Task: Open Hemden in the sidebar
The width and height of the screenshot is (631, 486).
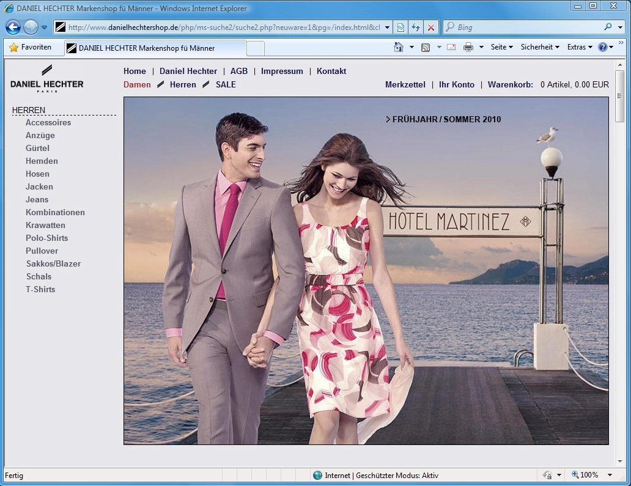Action: pyautogui.click(x=42, y=161)
